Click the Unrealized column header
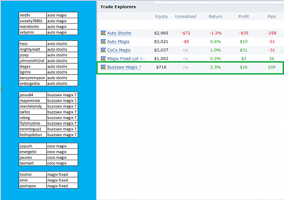284x200 pixels. (x=185, y=16)
